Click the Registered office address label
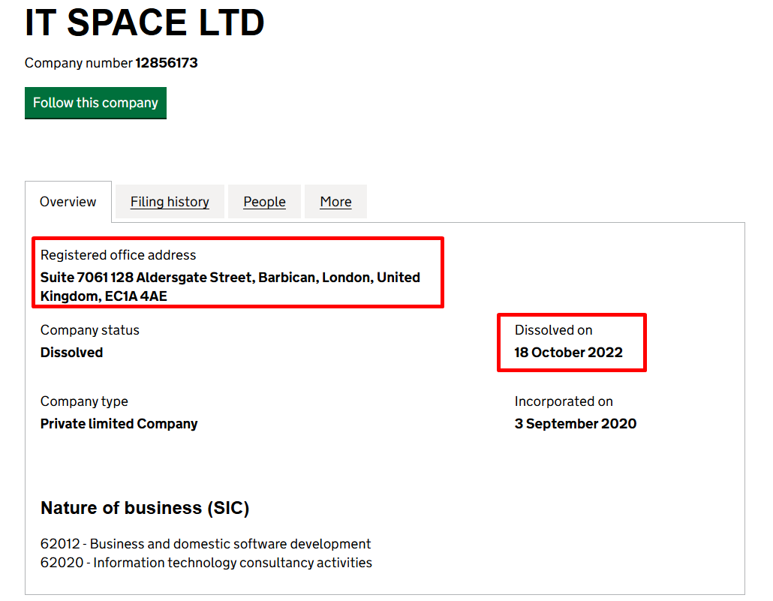This screenshot has width=773, height=601. 118,255
